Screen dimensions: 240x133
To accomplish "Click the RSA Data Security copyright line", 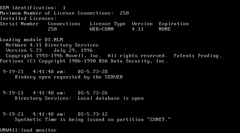I will pyautogui.click(x=84, y=61).
